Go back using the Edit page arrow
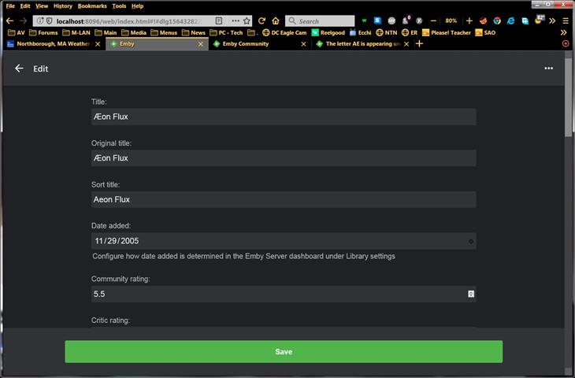This screenshot has height=378, width=575. [x=19, y=69]
